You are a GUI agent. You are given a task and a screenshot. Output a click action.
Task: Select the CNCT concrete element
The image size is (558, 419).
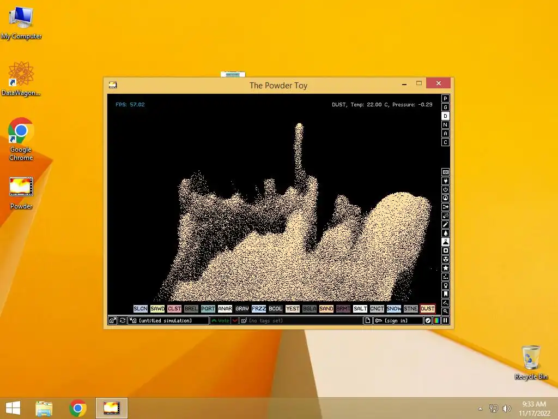point(377,309)
